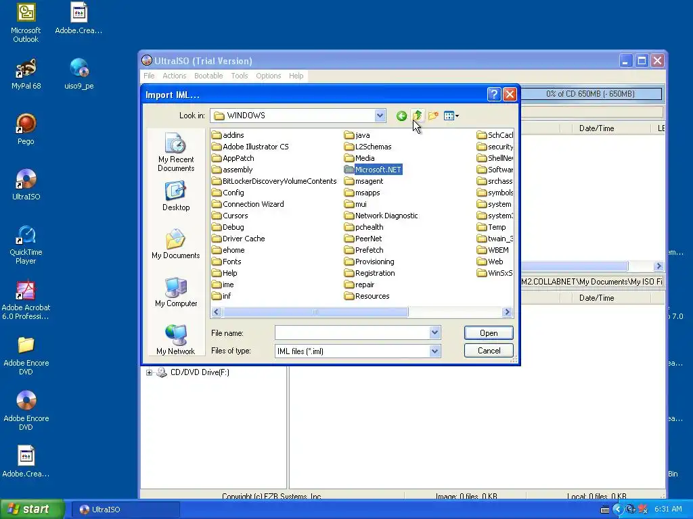Click the Cancel button
This screenshot has height=519, width=693.
tap(489, 351)
